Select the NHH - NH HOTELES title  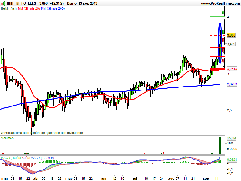coord(21,3)
